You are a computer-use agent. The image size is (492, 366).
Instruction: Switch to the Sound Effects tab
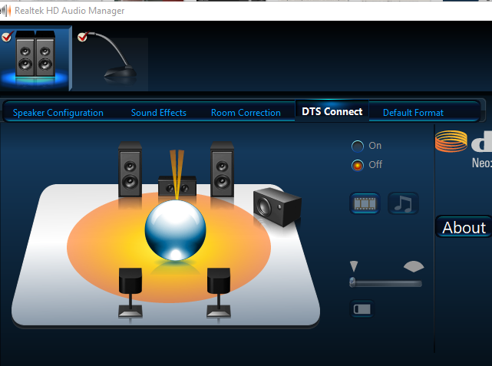tap(159, 113)
